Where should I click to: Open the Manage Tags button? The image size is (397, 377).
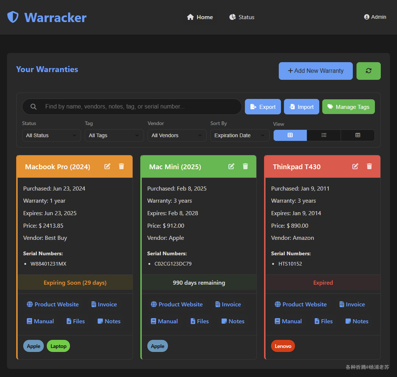coord(348,107)
